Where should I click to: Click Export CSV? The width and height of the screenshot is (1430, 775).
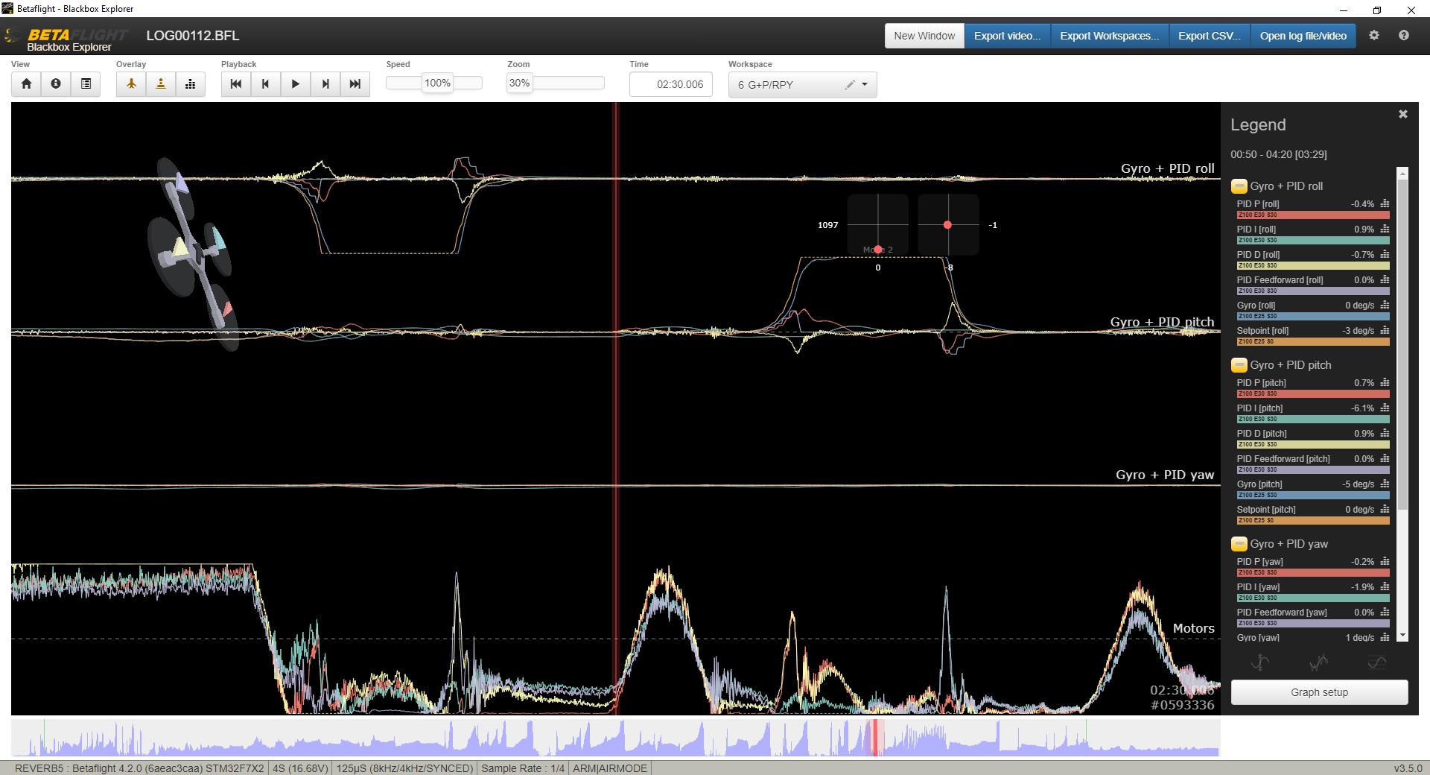coord(1208,35)
